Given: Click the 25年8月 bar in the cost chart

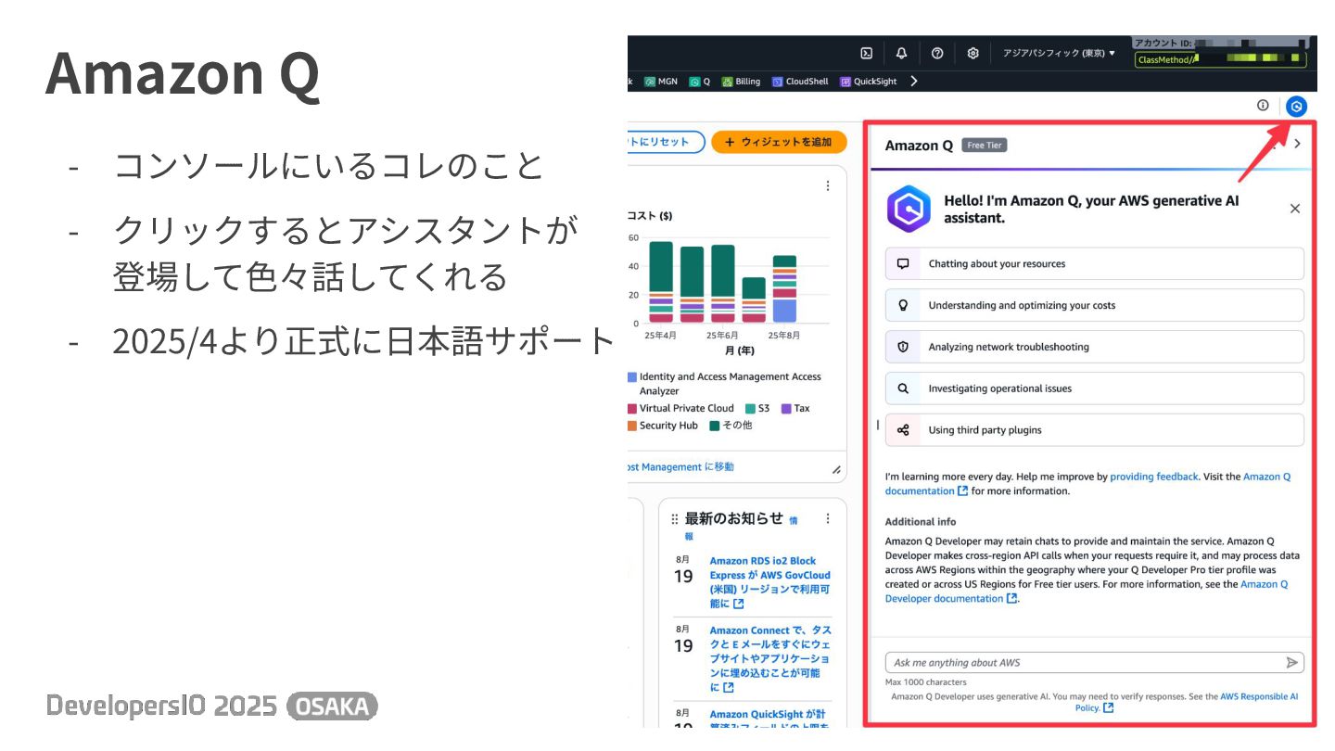Looking at the screenshot, I should (784, 288).
